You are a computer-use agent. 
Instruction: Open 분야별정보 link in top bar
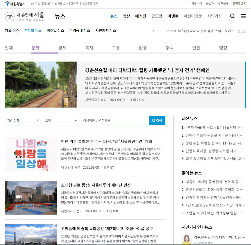tap(239, 3)
